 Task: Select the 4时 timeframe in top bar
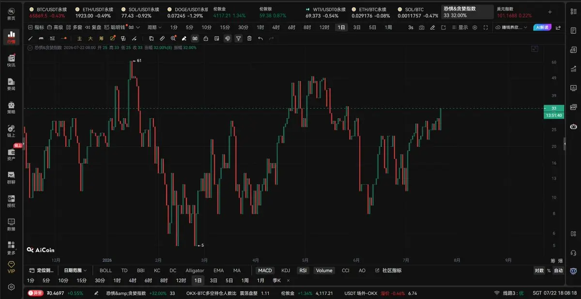click(x=275, y=28)
